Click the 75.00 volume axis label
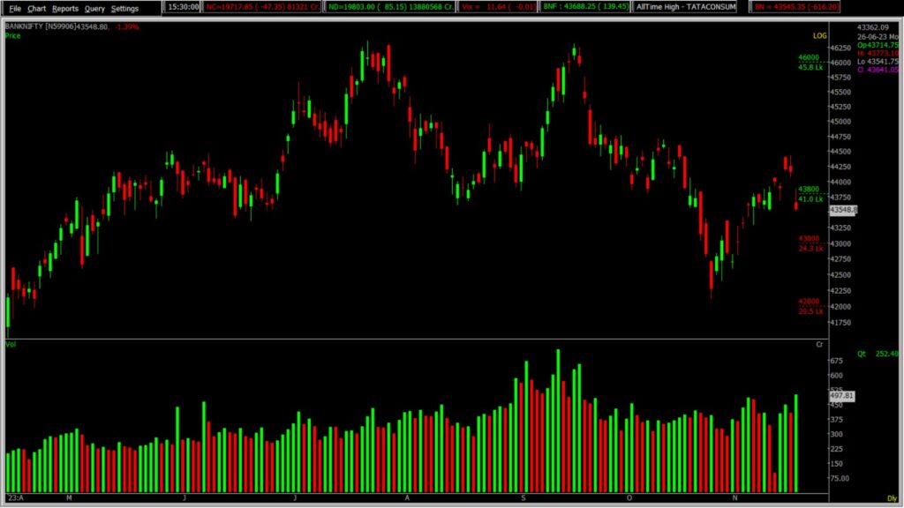Image resolution: width=904 pixels, height=508 pixels. point(839,478)
